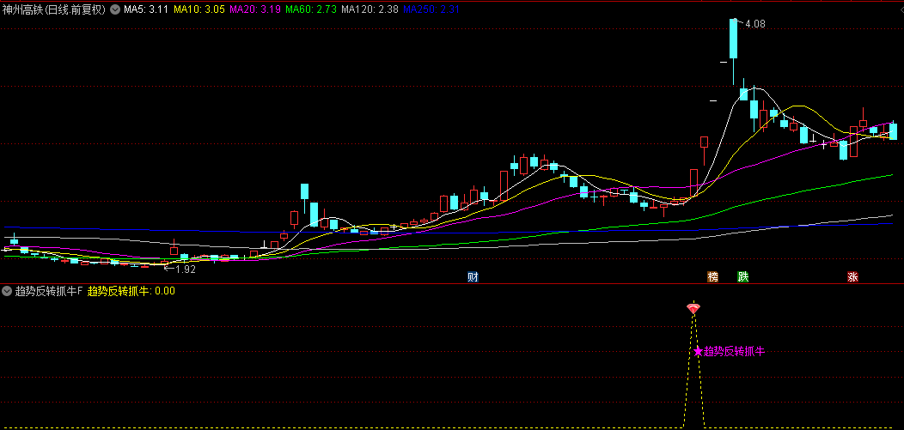Click the 榜 info marker icon

713,277
